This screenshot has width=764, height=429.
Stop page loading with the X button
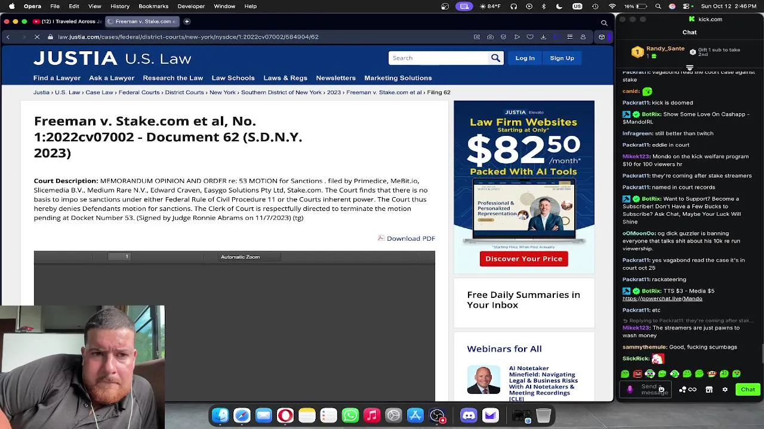tap(36, 37)
